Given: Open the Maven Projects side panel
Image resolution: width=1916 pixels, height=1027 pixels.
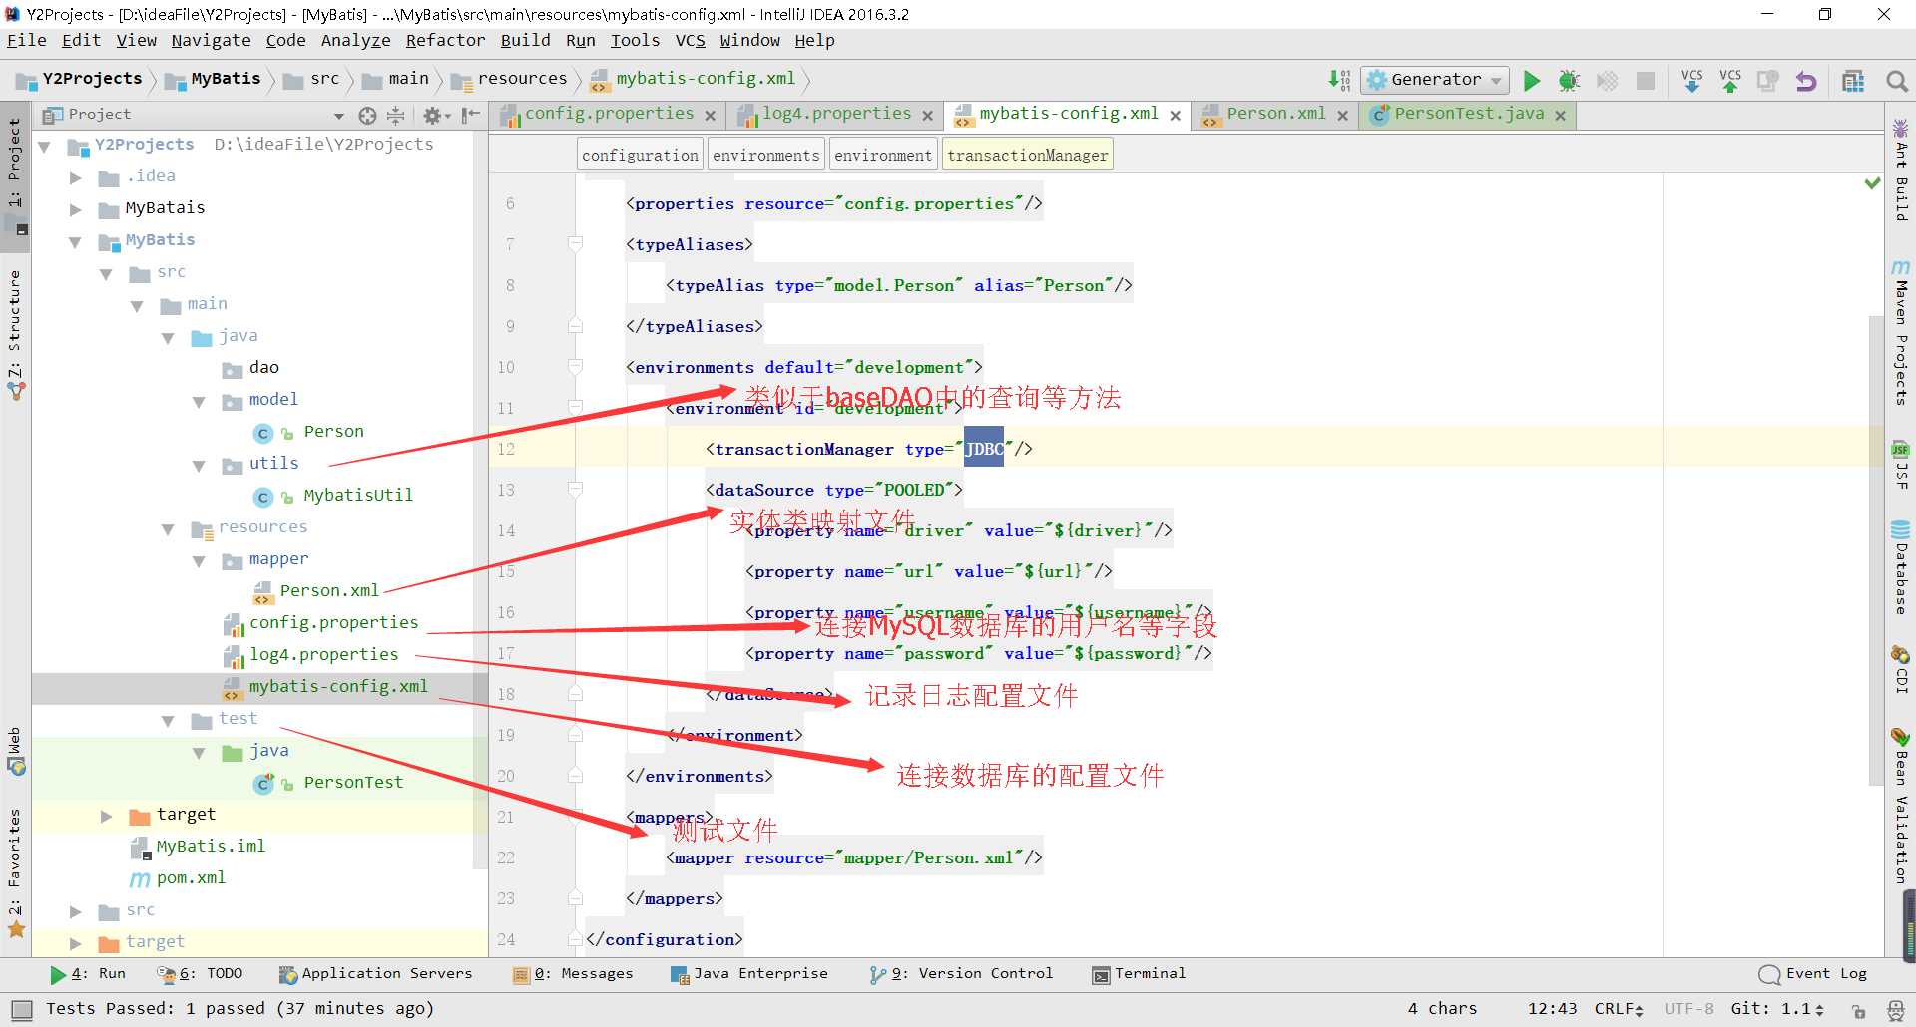Looking at the screenshot, I should [1901, 333].
